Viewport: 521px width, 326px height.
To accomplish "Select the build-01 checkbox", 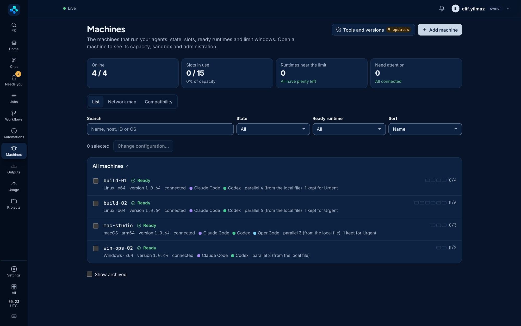I will (x=96, y=181).
